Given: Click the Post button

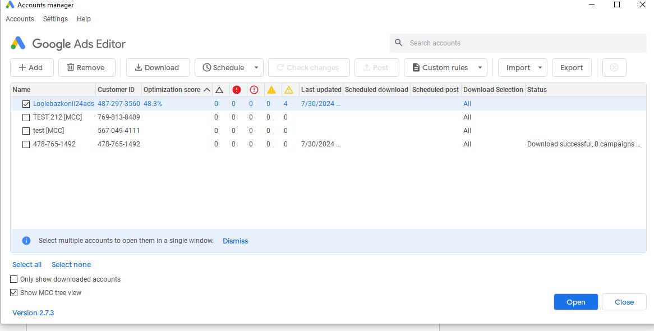Looking at the screenshot, I should point(376,68).
